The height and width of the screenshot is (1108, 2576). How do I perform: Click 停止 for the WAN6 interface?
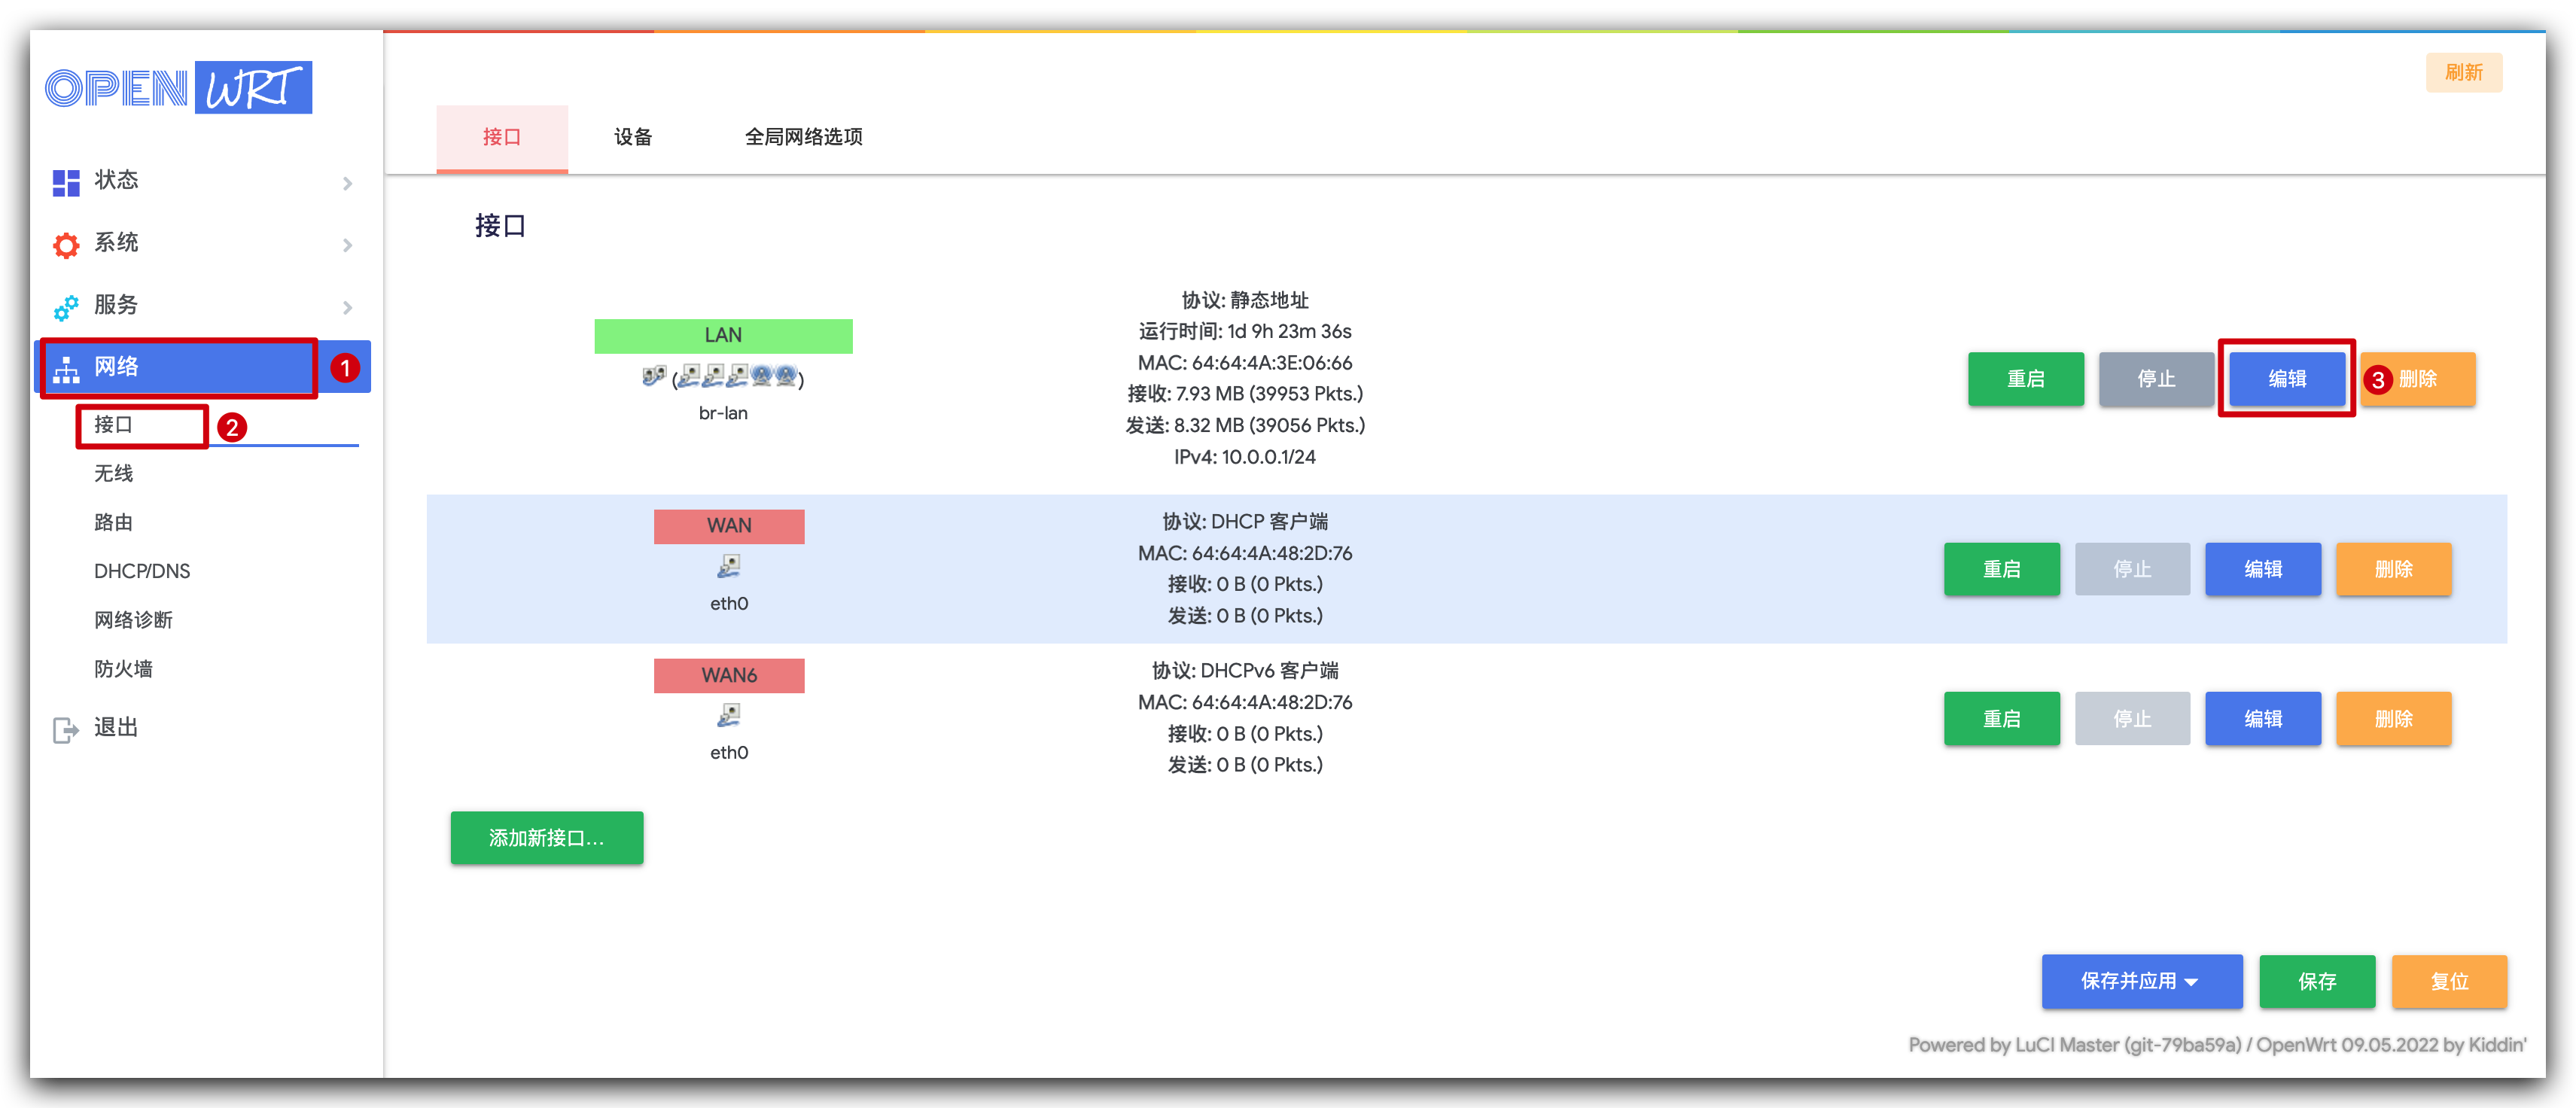2132,719
